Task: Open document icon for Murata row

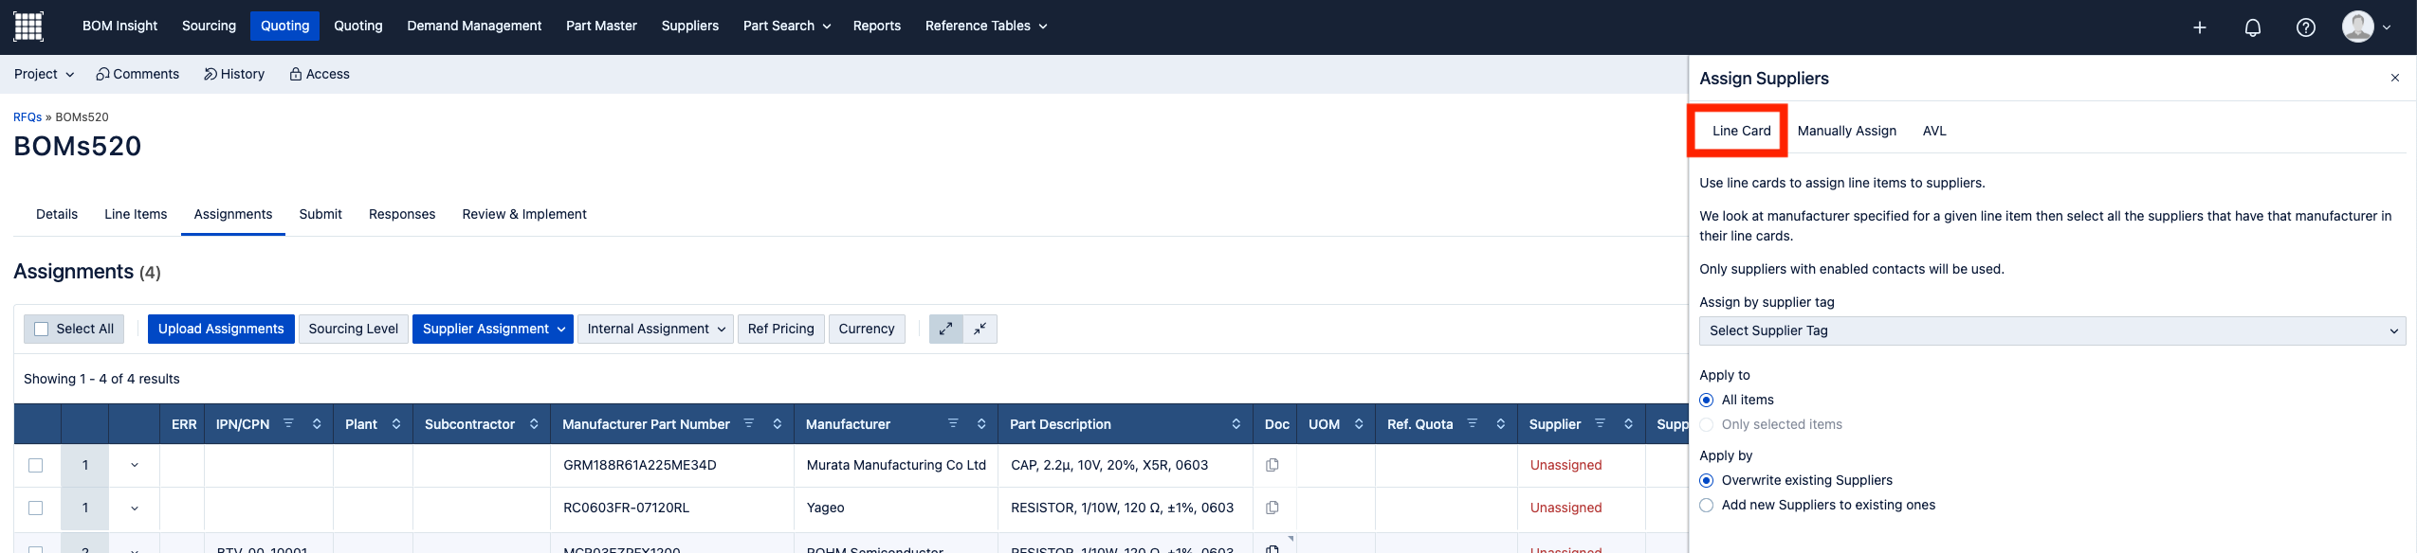Action: 1272,465
